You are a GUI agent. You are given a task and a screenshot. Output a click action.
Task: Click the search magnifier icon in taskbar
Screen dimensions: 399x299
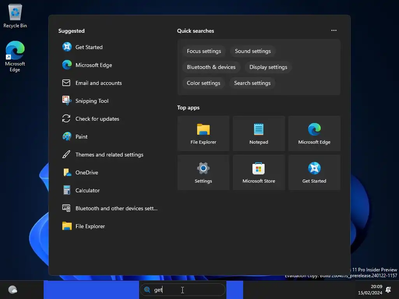pos(147,290)
